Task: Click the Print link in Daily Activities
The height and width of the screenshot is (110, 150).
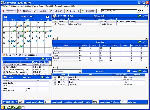Action: coord(60,16)
